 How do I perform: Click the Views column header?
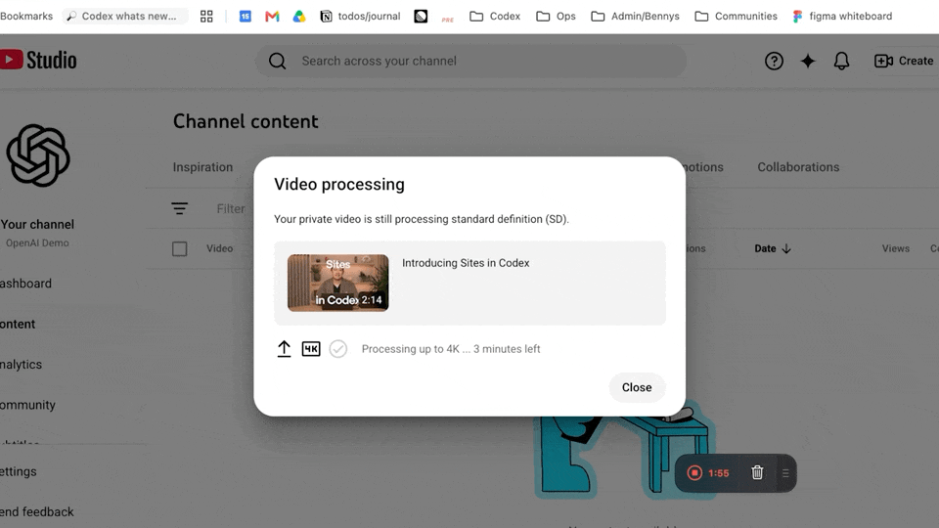(x=895, y=248)
